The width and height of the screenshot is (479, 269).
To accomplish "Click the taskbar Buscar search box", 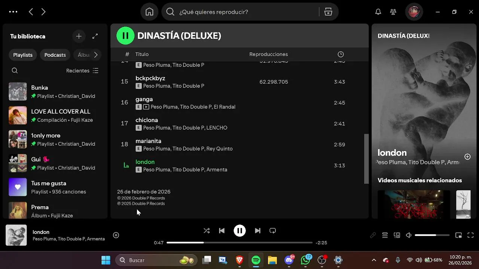I will coord(157,260).
